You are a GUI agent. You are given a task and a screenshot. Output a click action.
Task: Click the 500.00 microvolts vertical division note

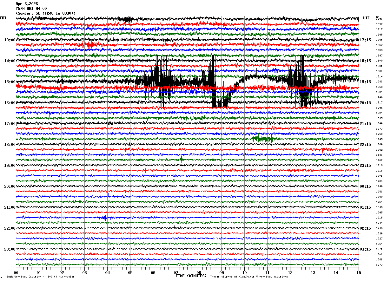40,277
